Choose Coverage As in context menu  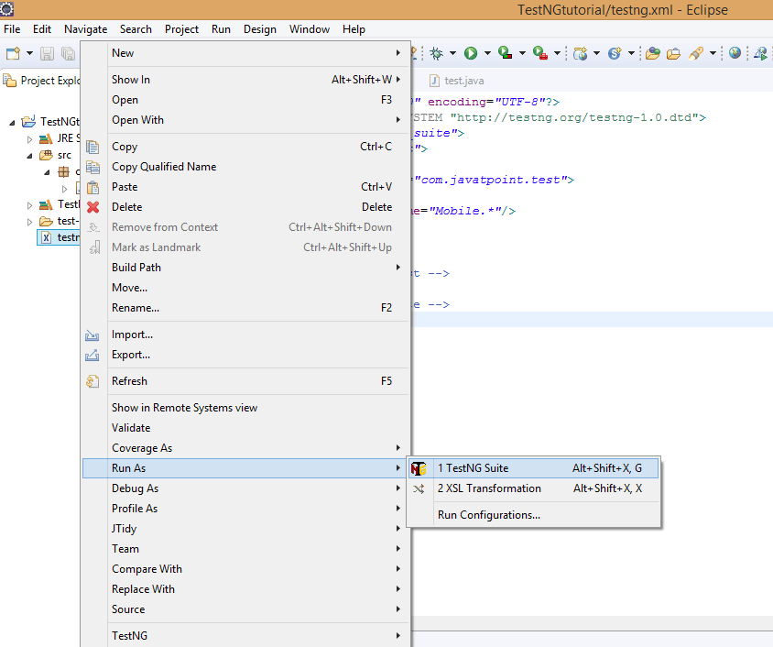click(245, 448)
